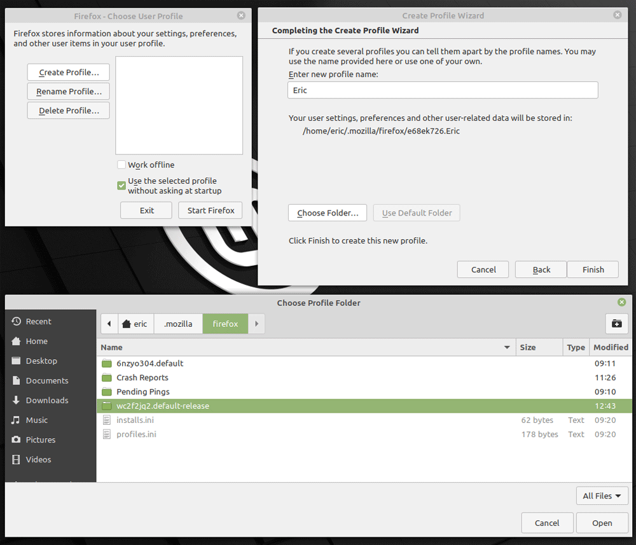This screenshot has height=545, width=636.
Task: Select Pending Pings folder
Action: point(364,392)
